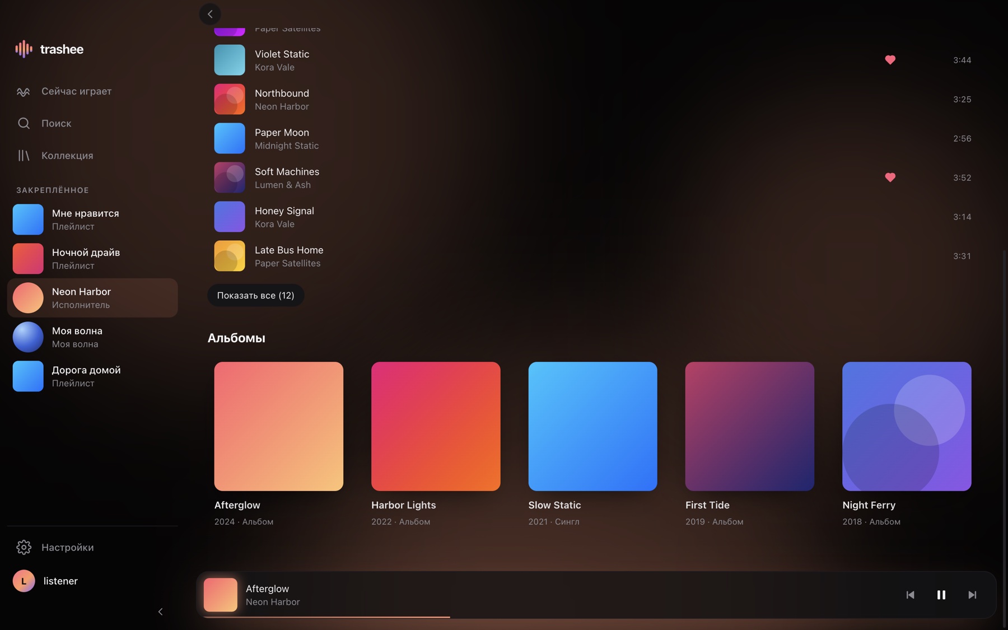Viewport: 1008px width, 630px height.
Task: Click the Violet Static track title
Action: (x=282, y=54)
